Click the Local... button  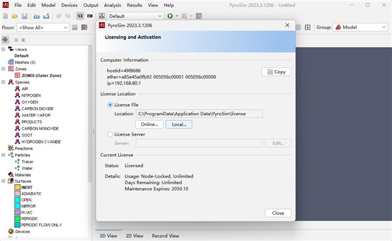click(179, 125)
